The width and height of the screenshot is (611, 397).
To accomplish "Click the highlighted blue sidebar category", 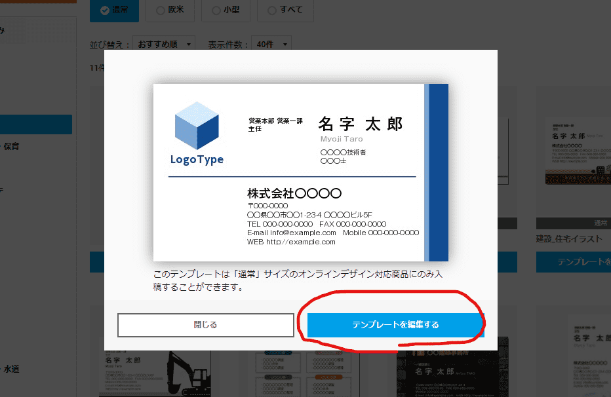I will tap(36, 124).
